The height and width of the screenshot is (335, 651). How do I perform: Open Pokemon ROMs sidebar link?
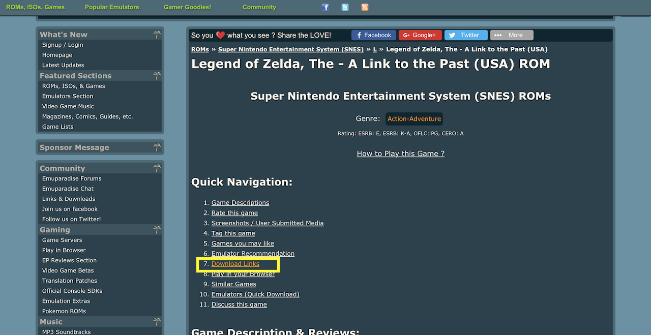click(64, 311)
